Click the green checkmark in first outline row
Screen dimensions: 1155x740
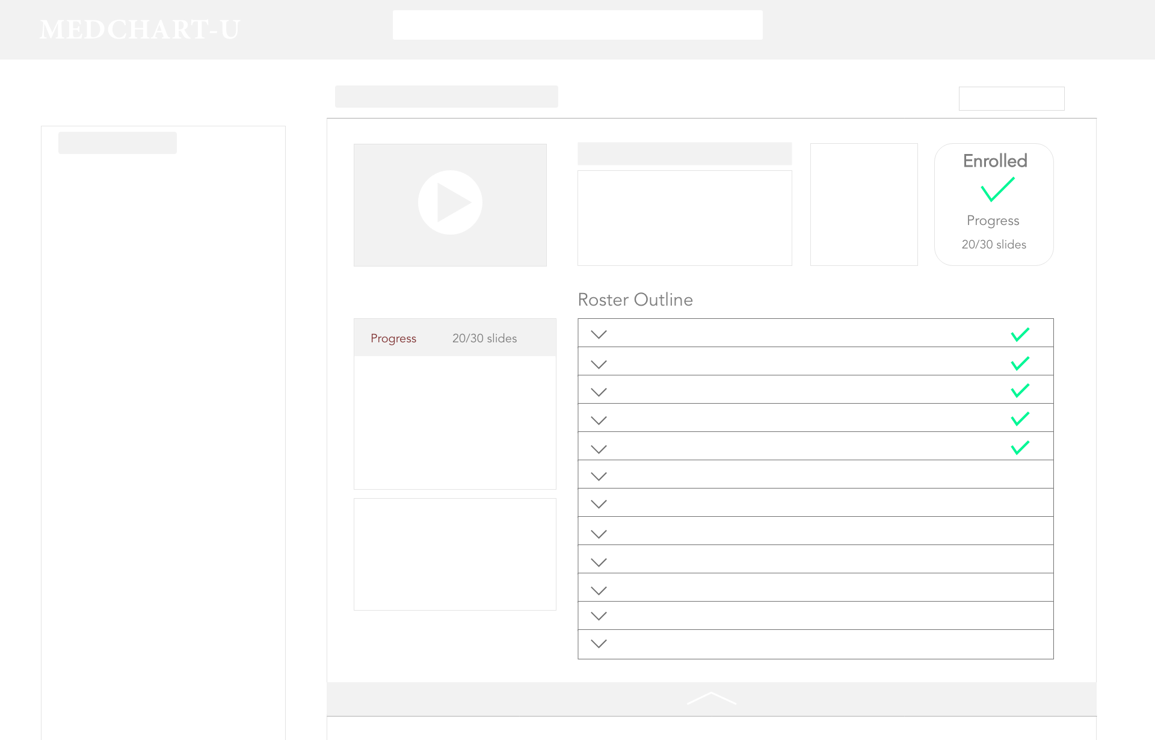click(x=1020, y=335)
